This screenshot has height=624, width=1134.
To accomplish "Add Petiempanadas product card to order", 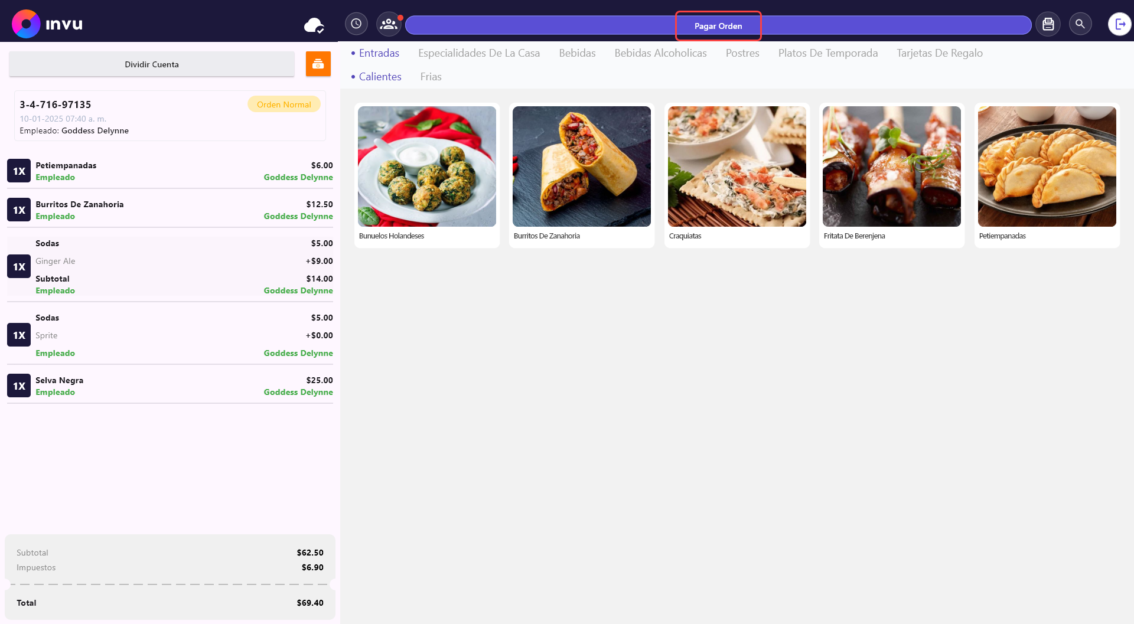I will click(x=1047, y=175).
